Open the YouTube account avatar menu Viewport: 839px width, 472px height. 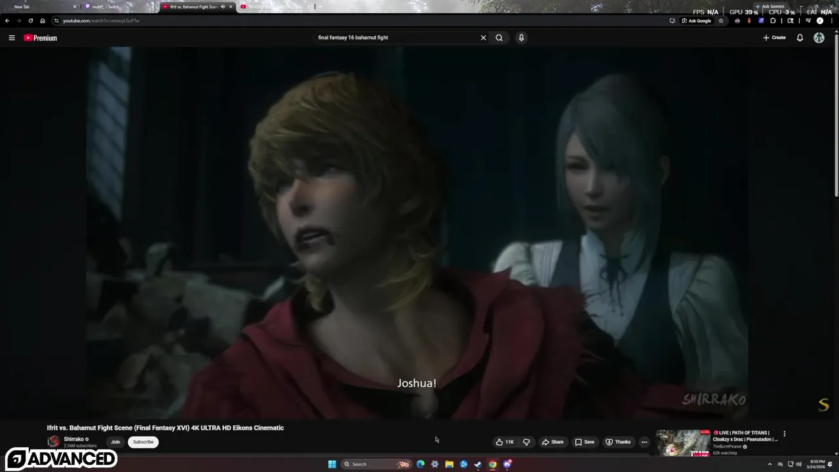(819, 37)
